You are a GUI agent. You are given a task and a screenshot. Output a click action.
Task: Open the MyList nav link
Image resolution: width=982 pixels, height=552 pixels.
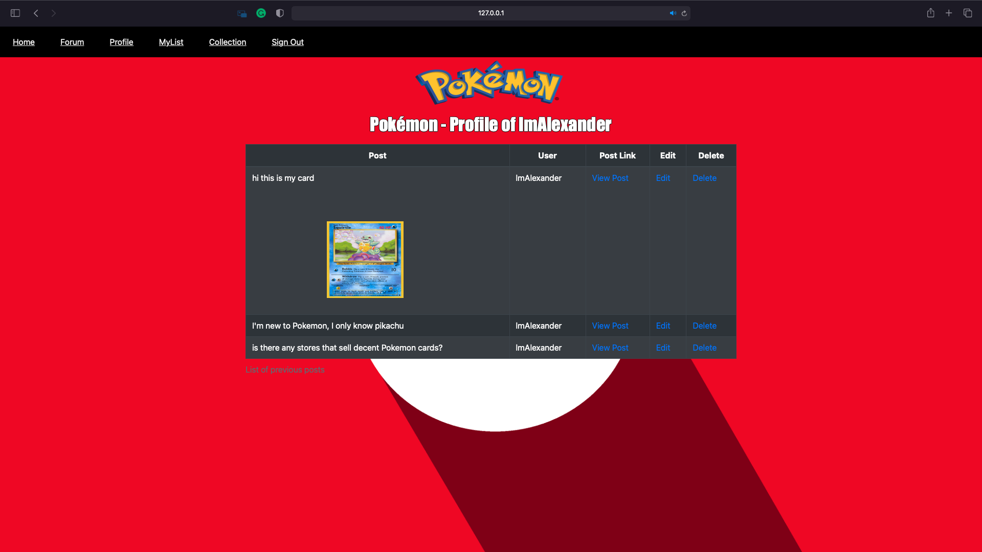pos(171,42)
